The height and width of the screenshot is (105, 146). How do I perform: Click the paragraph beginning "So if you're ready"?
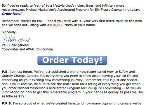tap(71, 10)
